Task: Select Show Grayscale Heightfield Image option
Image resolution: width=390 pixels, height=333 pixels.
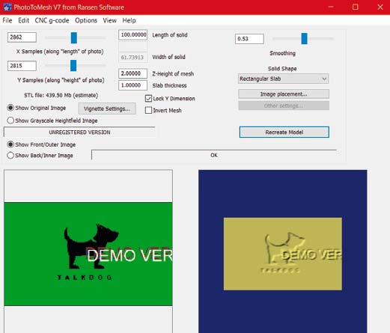Action: point(10,120)
